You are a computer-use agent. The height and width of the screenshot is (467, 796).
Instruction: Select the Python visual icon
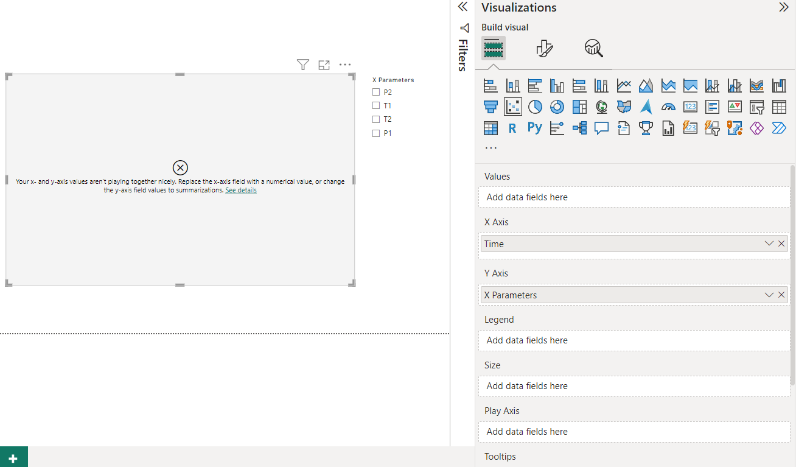(535, 128)
